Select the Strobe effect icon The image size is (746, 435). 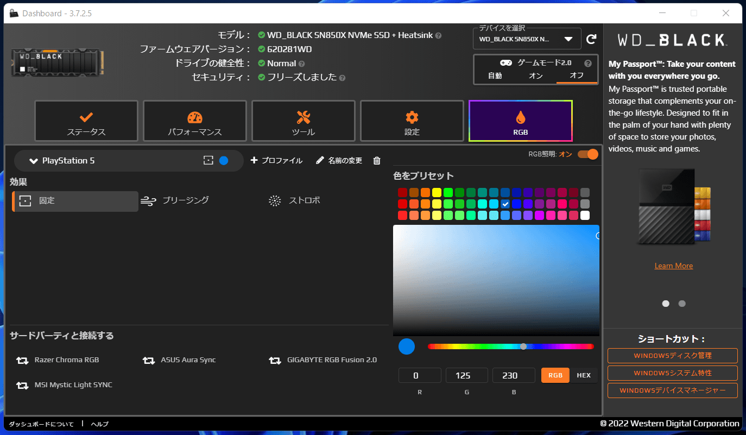[x=275, y=201]
